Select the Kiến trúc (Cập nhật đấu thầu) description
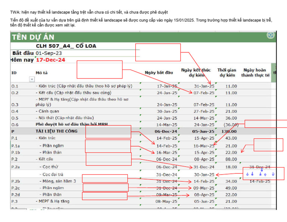The width and height of the screenshot is (287, 222). 84,86
